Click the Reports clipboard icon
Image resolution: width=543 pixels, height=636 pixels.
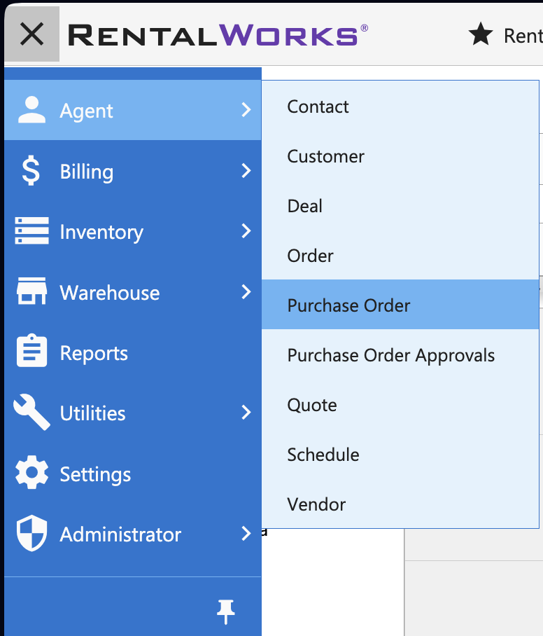pos(32,351)
